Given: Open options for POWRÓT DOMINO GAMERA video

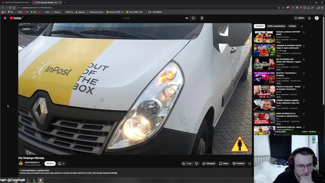Looking at the screenshot, I should (x=304, y=101).
